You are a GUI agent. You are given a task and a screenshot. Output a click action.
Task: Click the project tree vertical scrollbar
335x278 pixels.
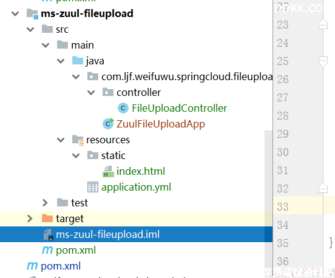tap(269, 198)
